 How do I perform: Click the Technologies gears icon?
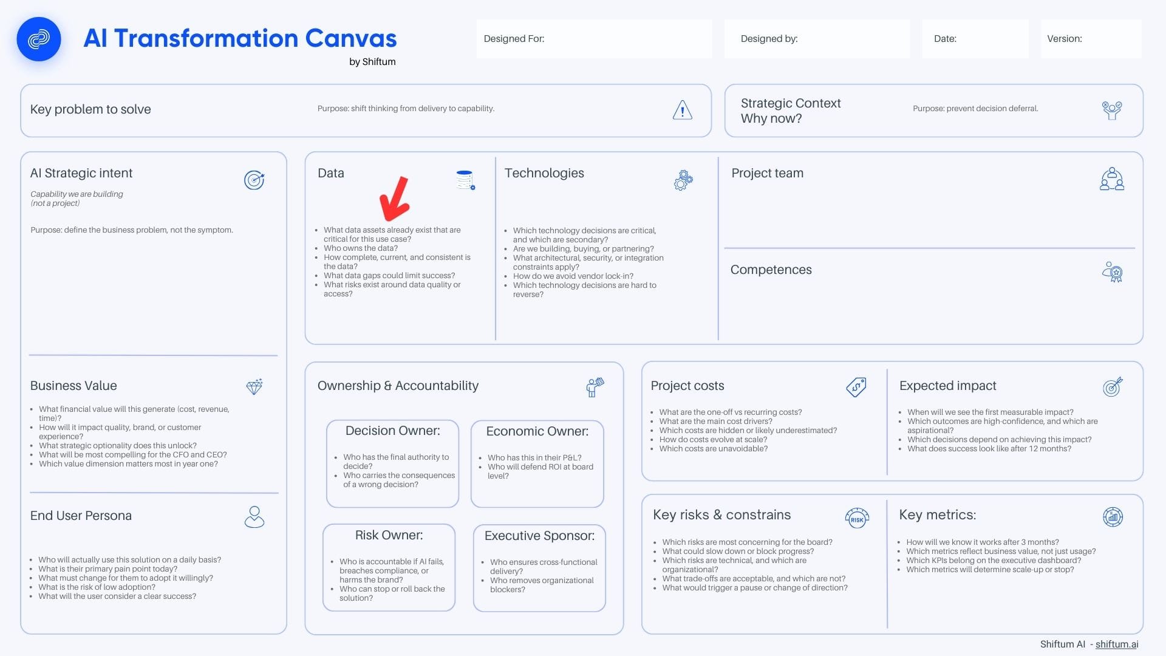point(683,180)
